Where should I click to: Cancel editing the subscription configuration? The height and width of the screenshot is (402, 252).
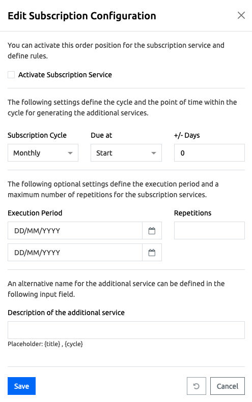point(228,386)
